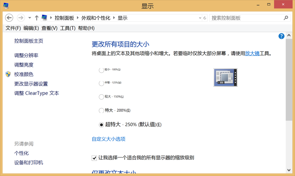Click the search magnifier icon
The image size is (295, 176).
pos(286,18)
